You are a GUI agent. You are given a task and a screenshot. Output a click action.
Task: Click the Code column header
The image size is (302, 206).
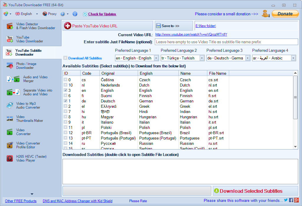pos(90,73)
